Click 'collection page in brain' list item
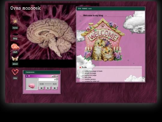 [93, 71]
